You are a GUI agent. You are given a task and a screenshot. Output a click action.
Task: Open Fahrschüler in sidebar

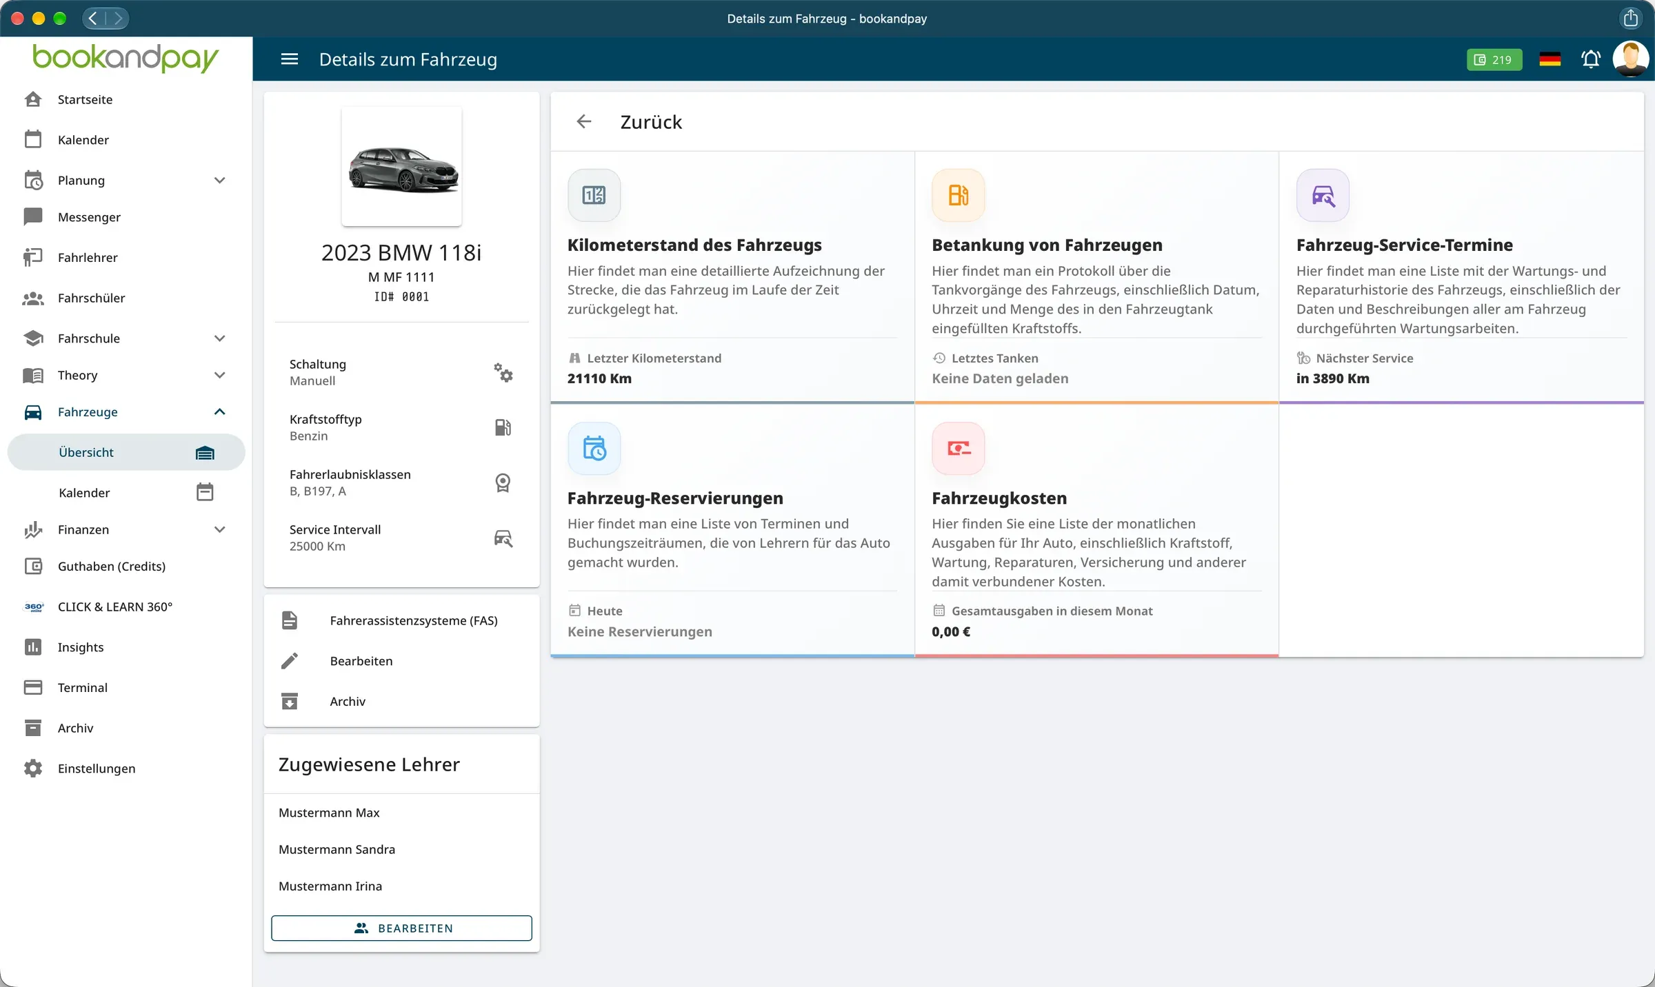point(126,298)
